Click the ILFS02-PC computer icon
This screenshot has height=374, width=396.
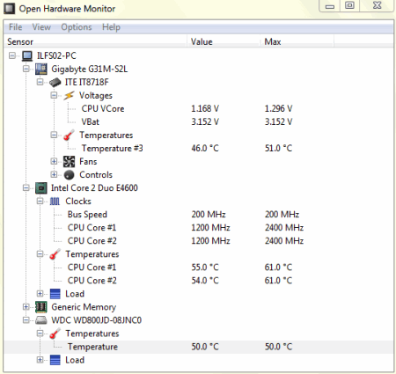[x=27, y=55]
